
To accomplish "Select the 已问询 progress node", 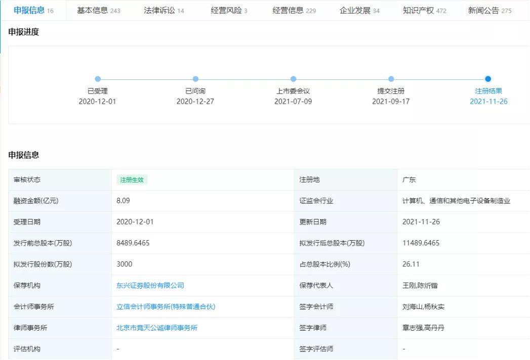I will (195, 79).
